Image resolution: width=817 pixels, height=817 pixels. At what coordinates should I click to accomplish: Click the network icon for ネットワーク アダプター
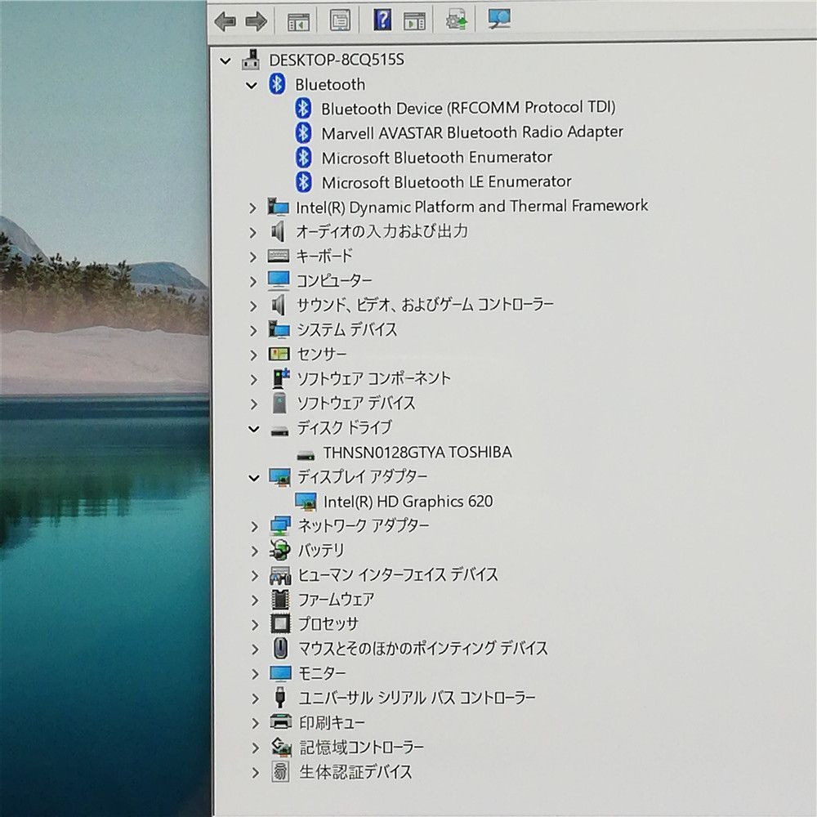point(280,525)
